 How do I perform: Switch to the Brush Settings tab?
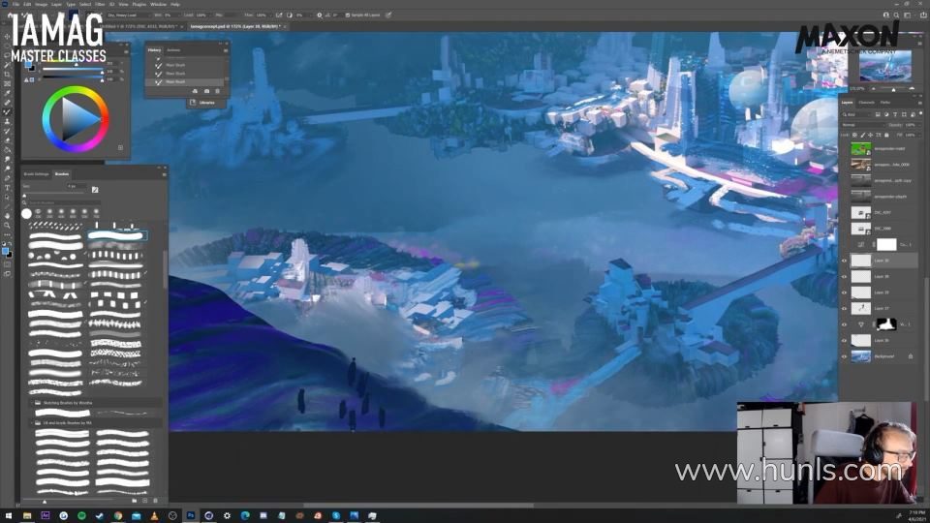click(37, 174)
